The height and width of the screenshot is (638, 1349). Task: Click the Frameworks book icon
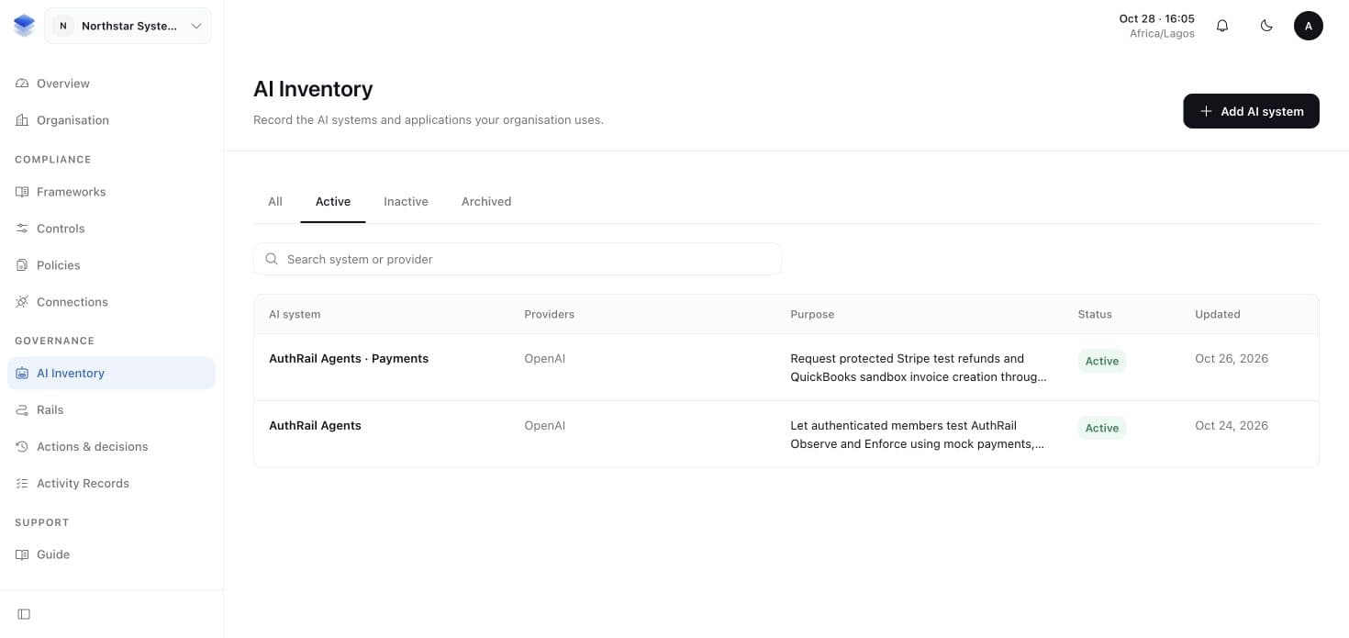pyautogui.click(x=22, y=192)
